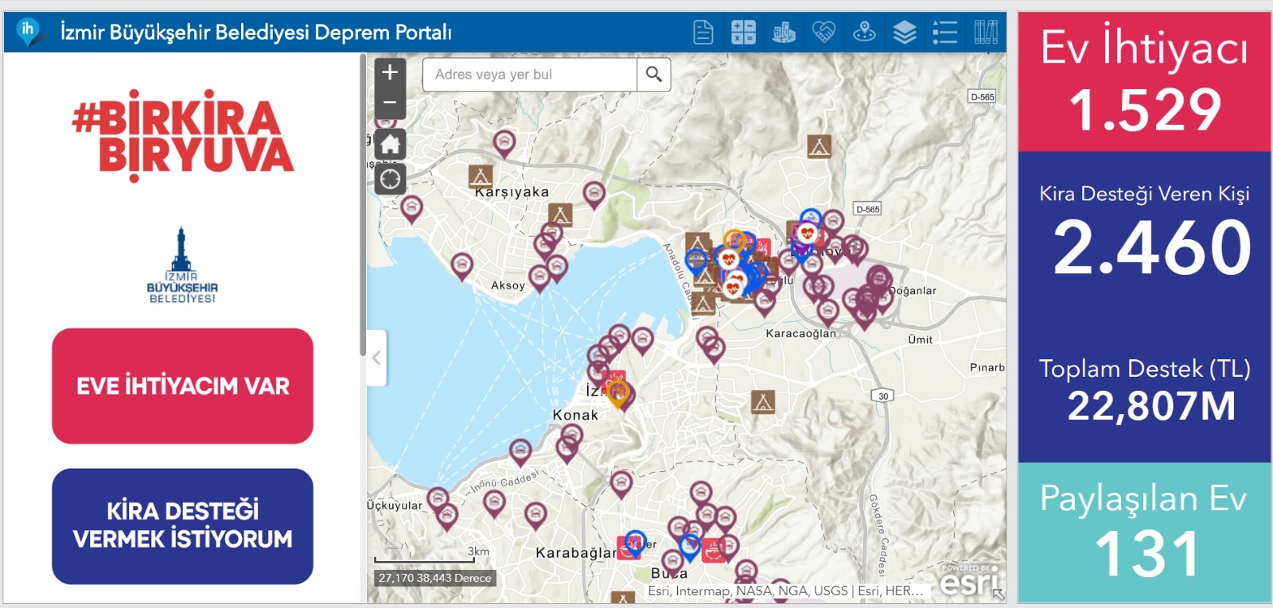
Task: Click the left panel vertical scrollbar
Action: pos(363,205)
